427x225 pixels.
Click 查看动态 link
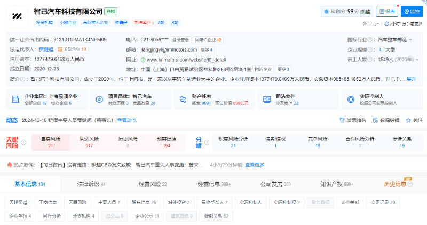[x=126, y=120]
